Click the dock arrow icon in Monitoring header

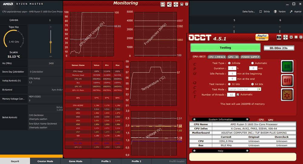[169, 5]
